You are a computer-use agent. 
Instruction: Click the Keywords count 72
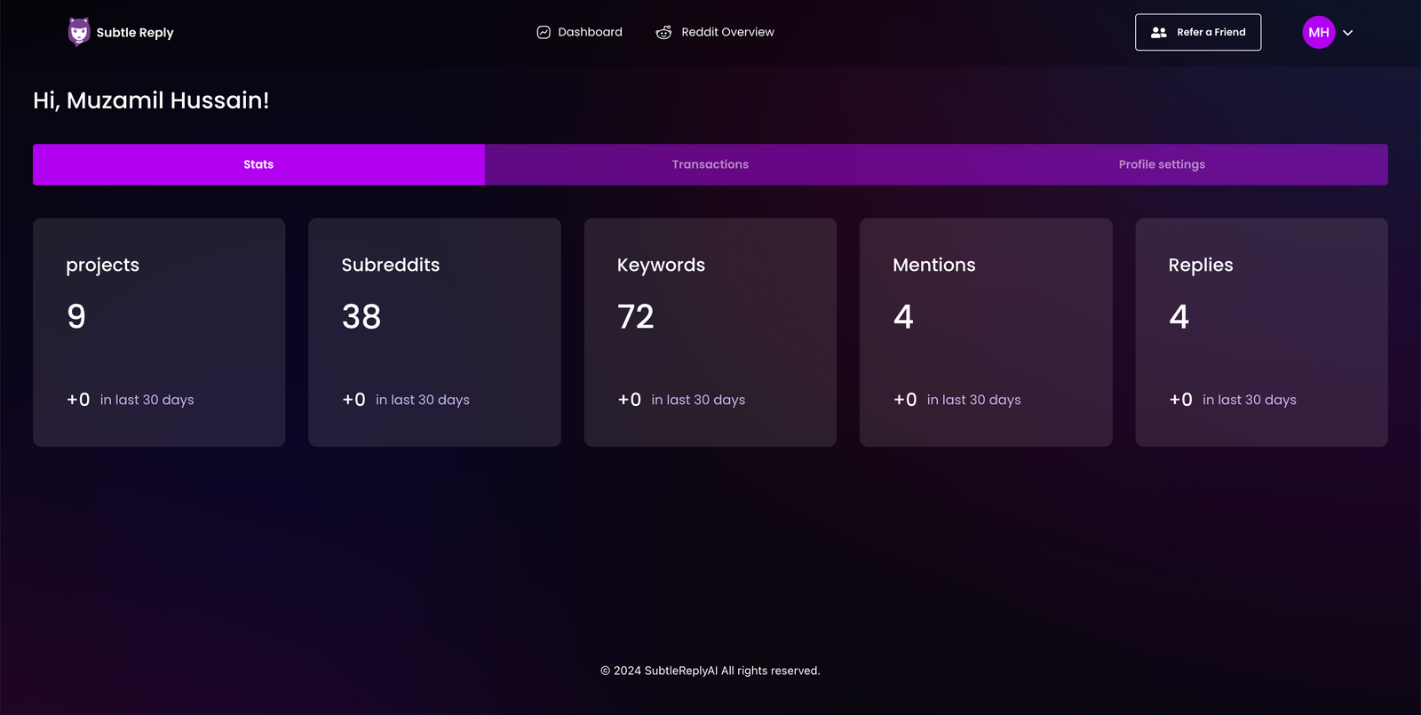(636, 316)
